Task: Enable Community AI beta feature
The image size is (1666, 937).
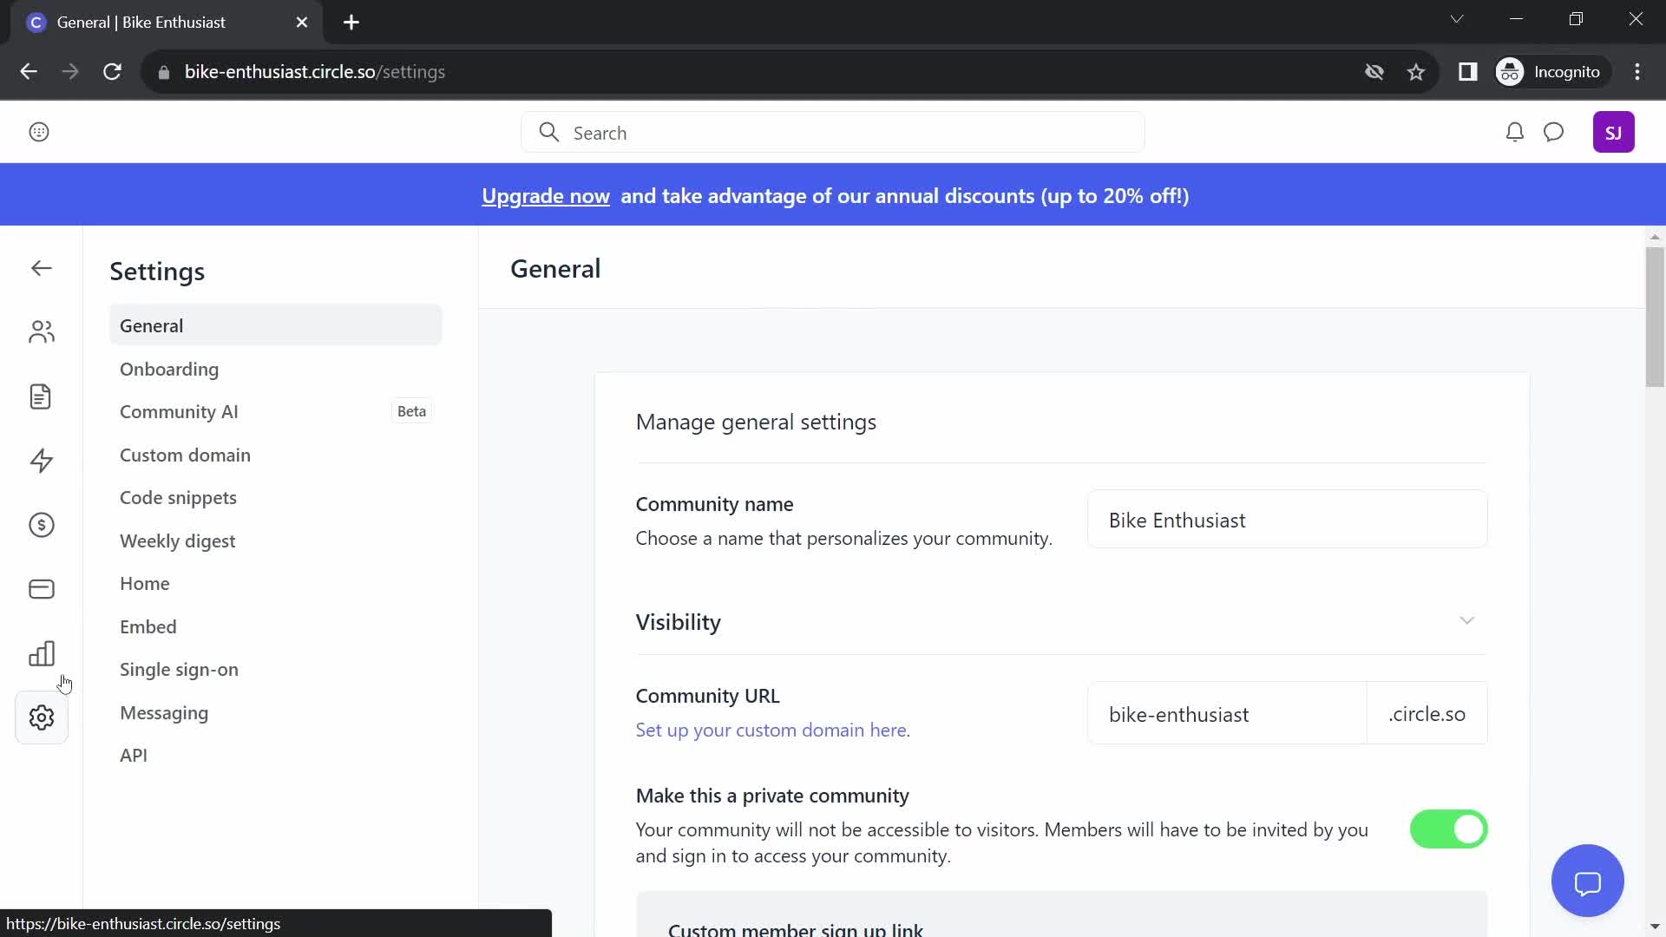Action: pos(180,410)
